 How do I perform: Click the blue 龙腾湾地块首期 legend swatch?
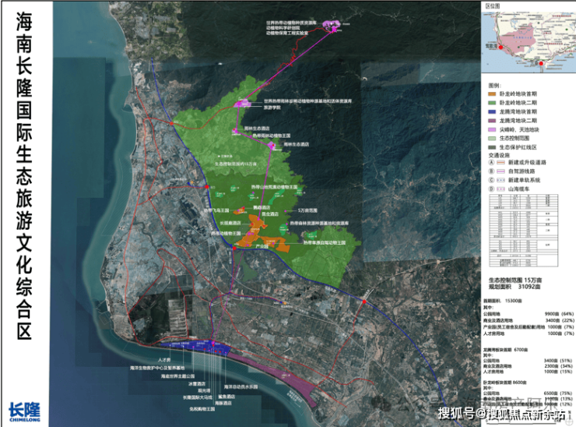click(x=492, y=111)
